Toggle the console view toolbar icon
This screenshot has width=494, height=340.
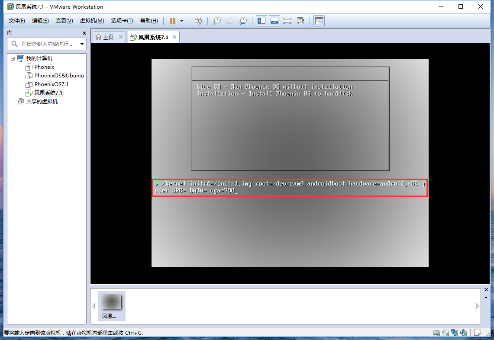pyautogui.click(x=319, y=21)
